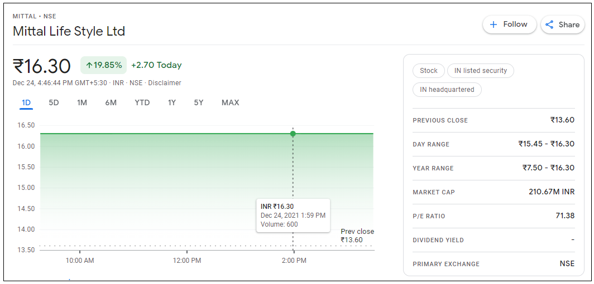The image size is (594, 284).
Task: Click the Volume: 600 tooltip text
Action: point(279,224)
